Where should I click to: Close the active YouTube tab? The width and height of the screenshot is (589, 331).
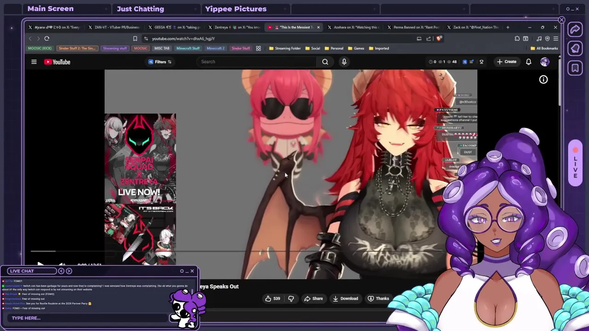coord(318,27)
